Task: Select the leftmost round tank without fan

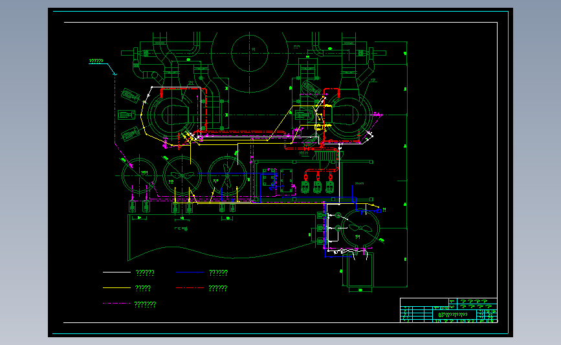Action: coord(140,175)
